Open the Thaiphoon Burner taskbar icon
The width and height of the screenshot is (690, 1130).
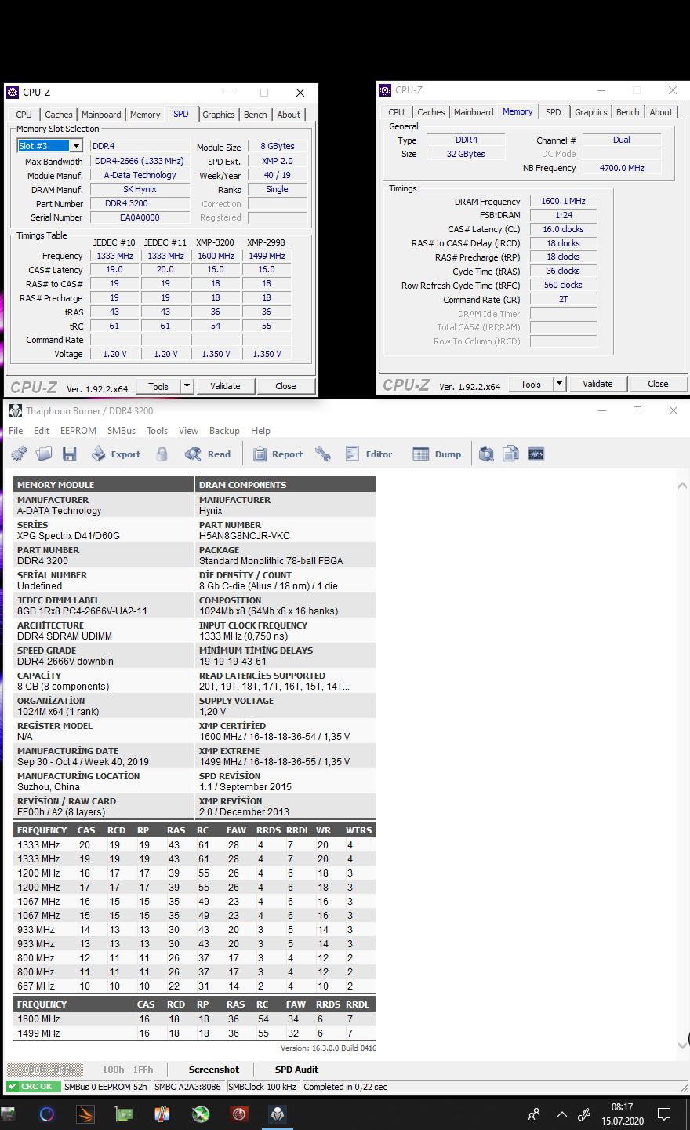(277, 1114)
